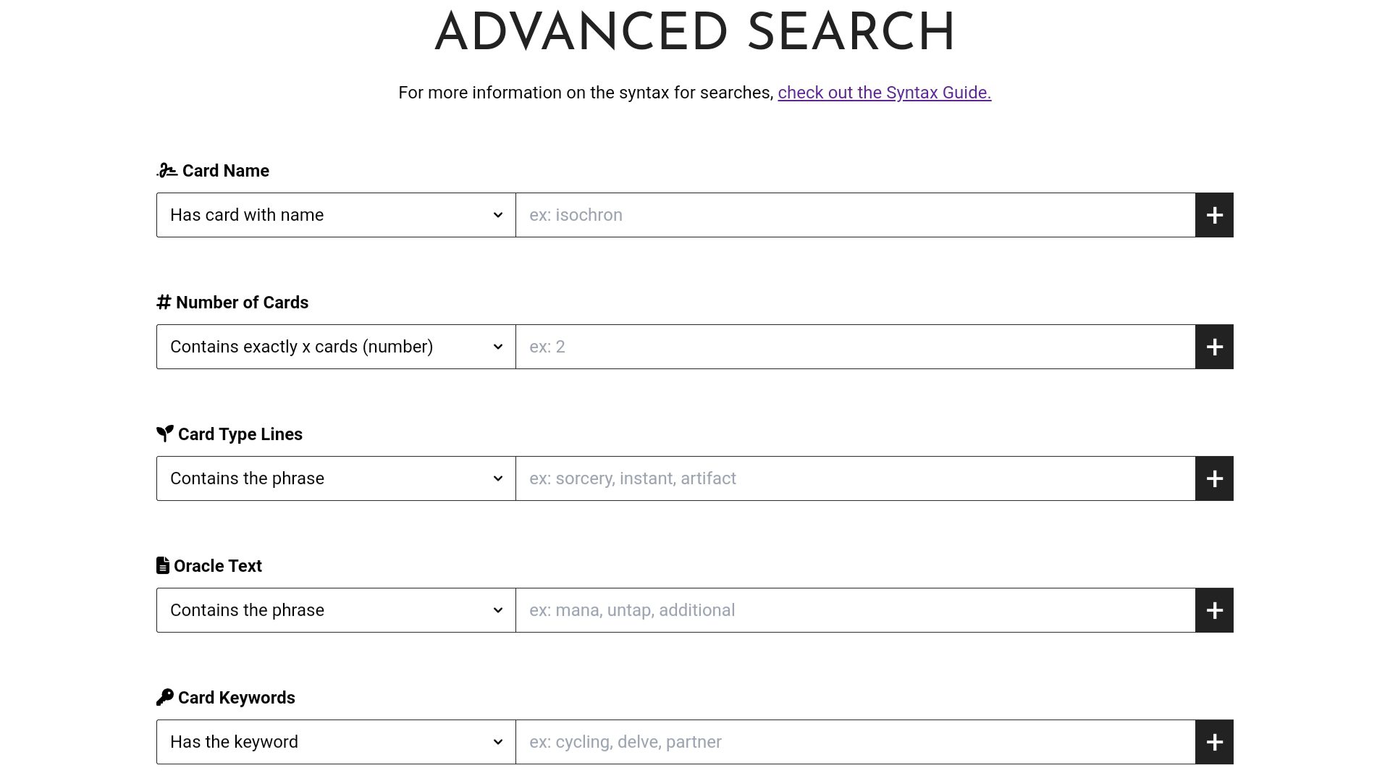Viewport: 1390px width, 773px height.
Task: Focus the keywords field showing 'ex: cycling'
Action: (855, 742)
